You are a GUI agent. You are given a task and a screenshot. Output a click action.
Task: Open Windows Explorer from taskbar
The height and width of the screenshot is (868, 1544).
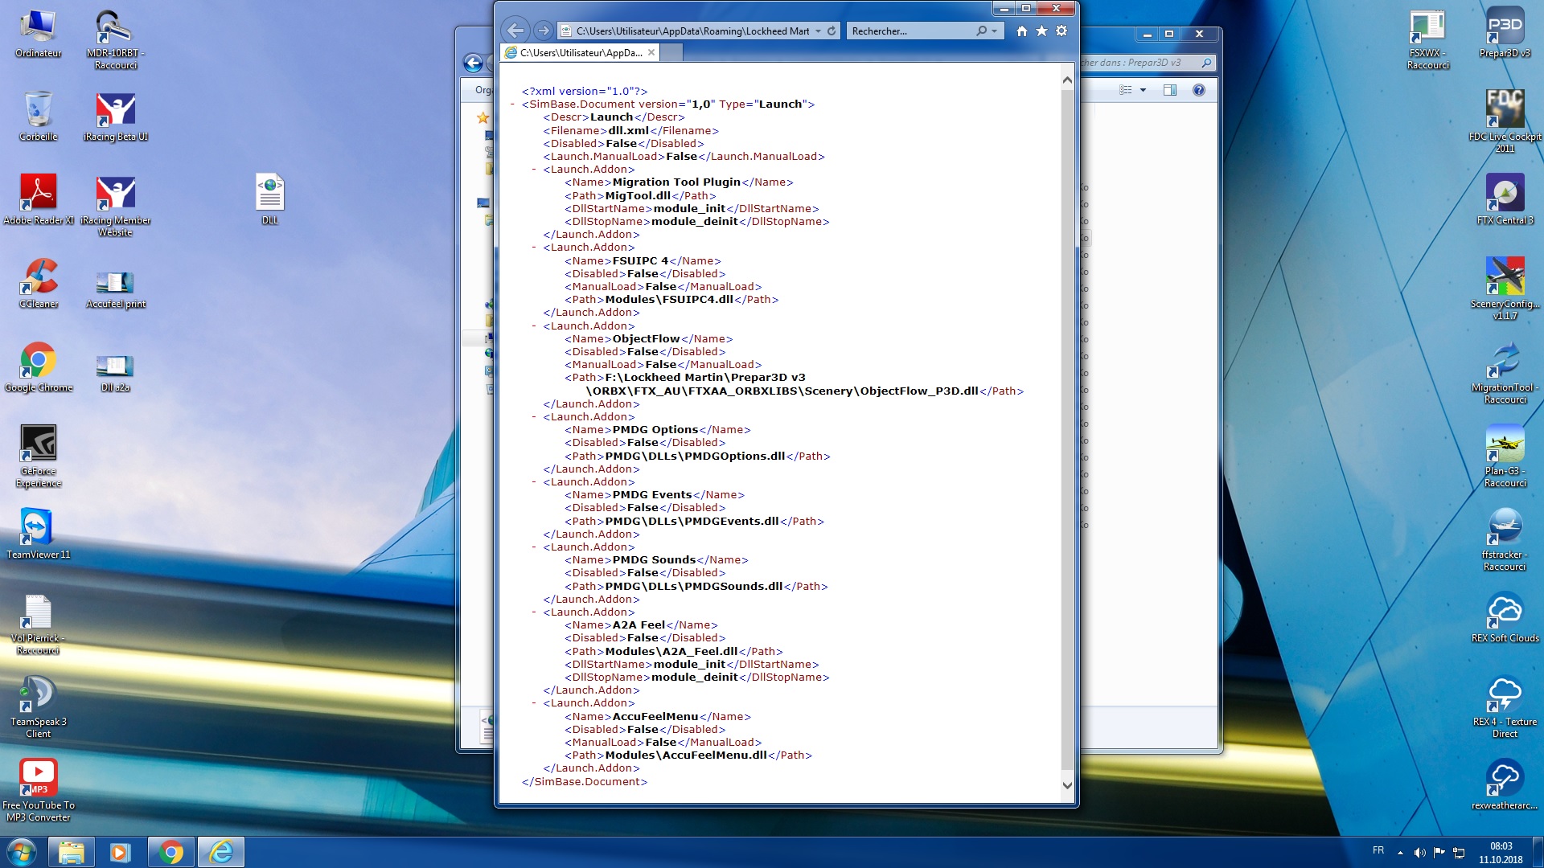tap(72, 852)
